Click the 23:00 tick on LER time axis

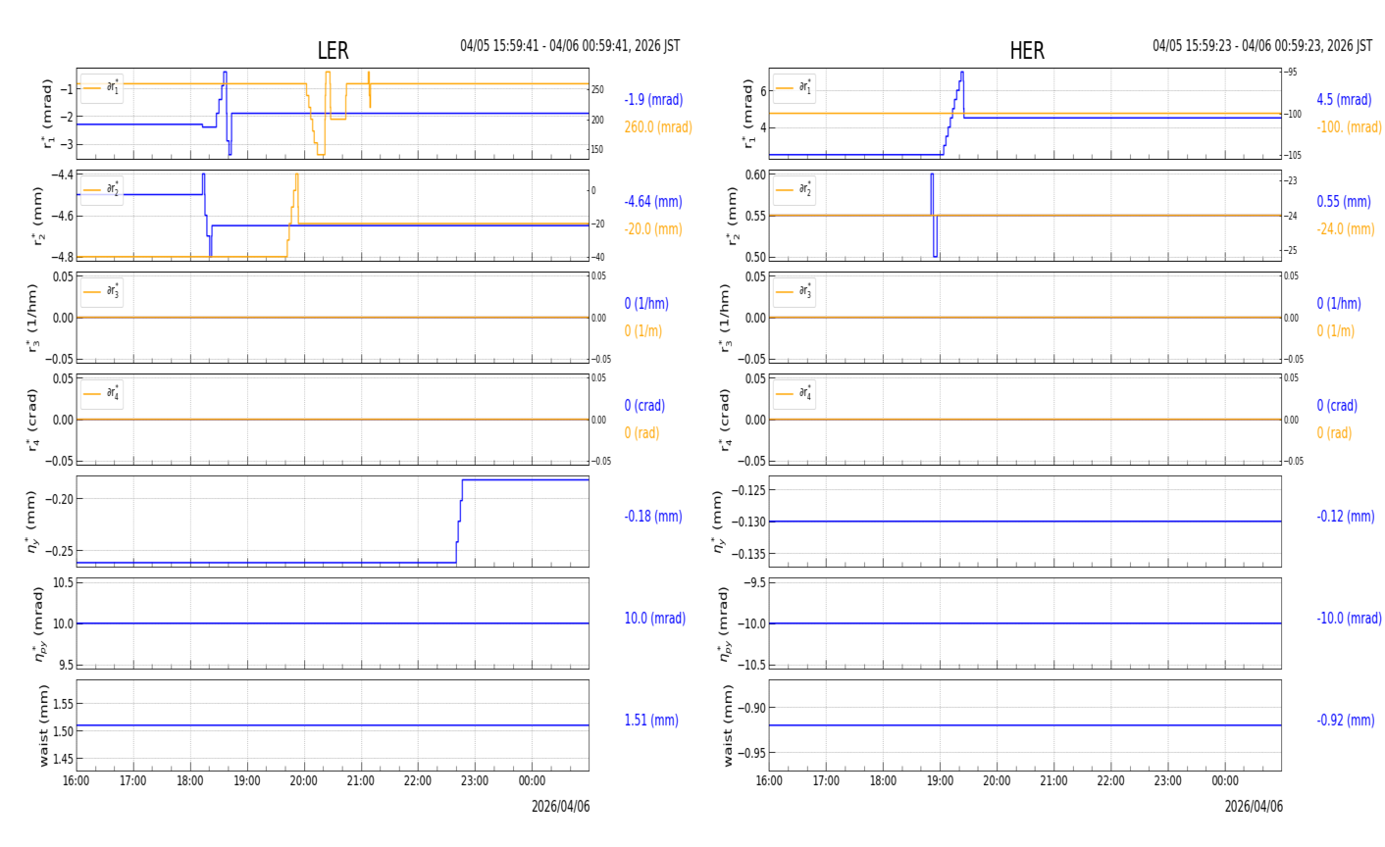coord(475,781)
